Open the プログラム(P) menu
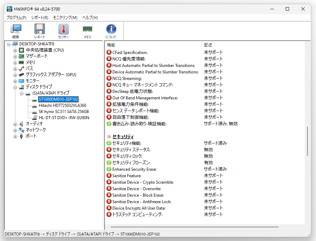This screenshot has height=241, width=316. [x=16, y=17]
